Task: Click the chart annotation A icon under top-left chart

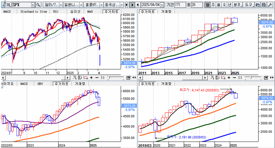Action: (x=86, y=78)
